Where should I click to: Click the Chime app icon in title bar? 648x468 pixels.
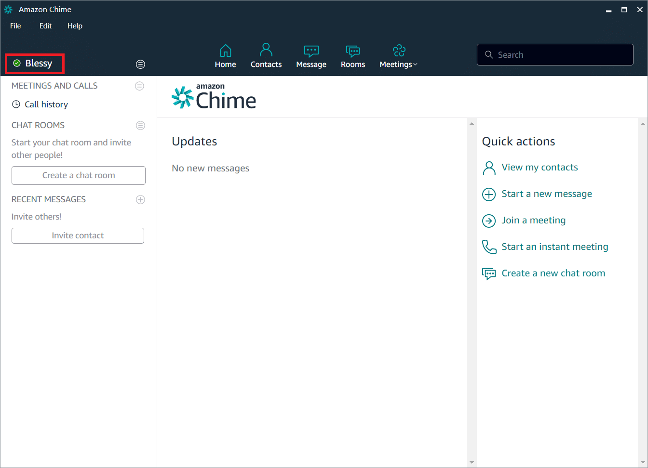pyautogui.click(x=8, y=9)
